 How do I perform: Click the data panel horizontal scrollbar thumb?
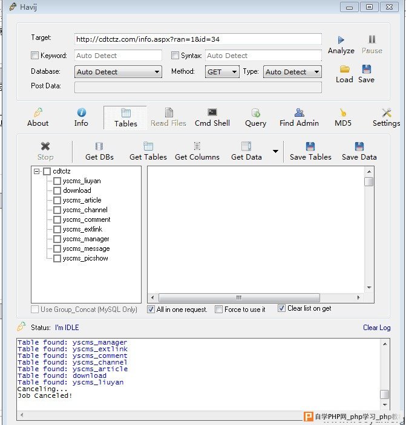coord(239,297)
